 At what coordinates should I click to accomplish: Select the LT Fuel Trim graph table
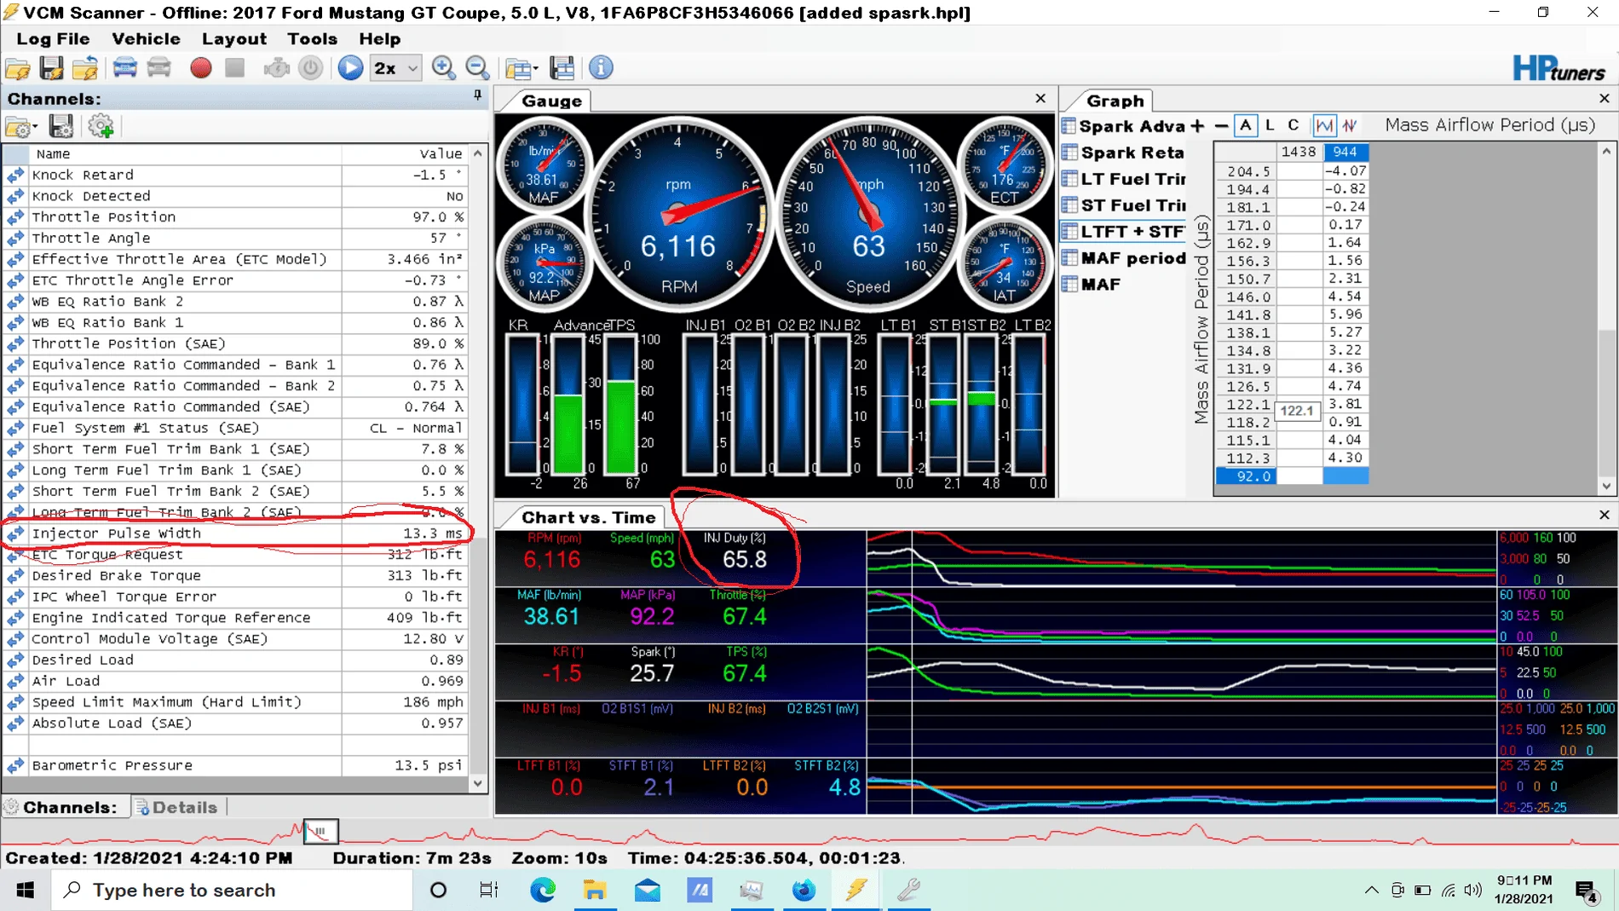coord(1123,179)
